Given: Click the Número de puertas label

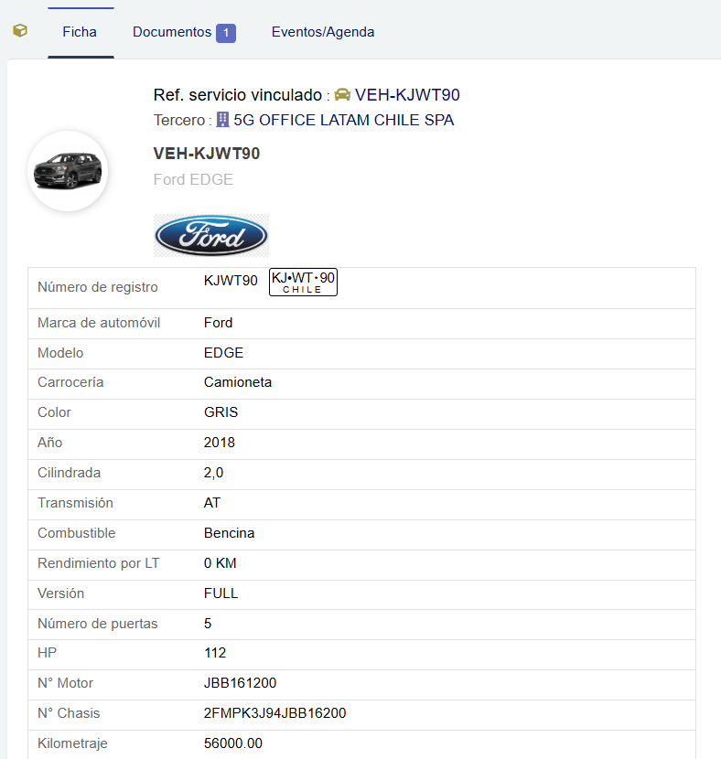Looking at the screenshot, I should coord(98,624).
